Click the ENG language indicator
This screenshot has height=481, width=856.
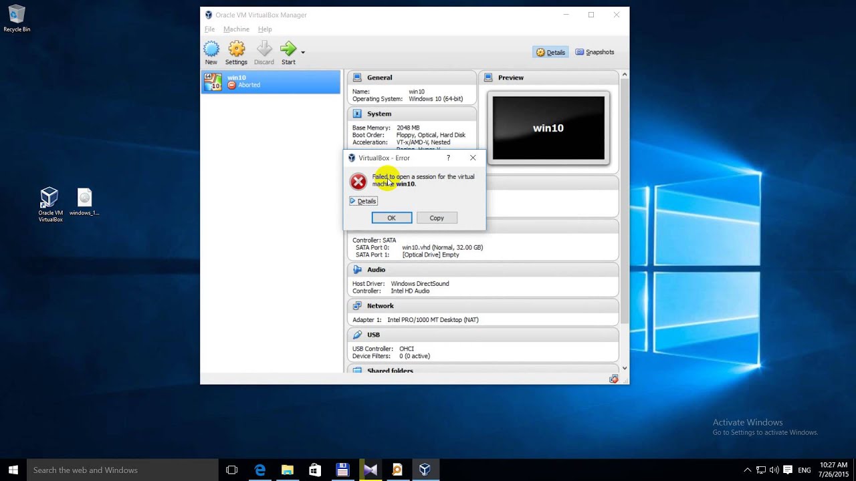pos(805,470)
